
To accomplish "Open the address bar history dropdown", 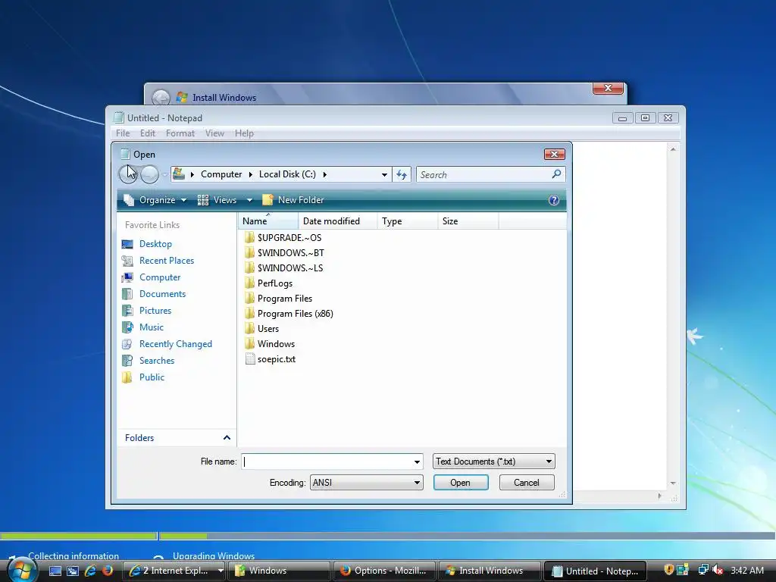I will coord(384,175).
